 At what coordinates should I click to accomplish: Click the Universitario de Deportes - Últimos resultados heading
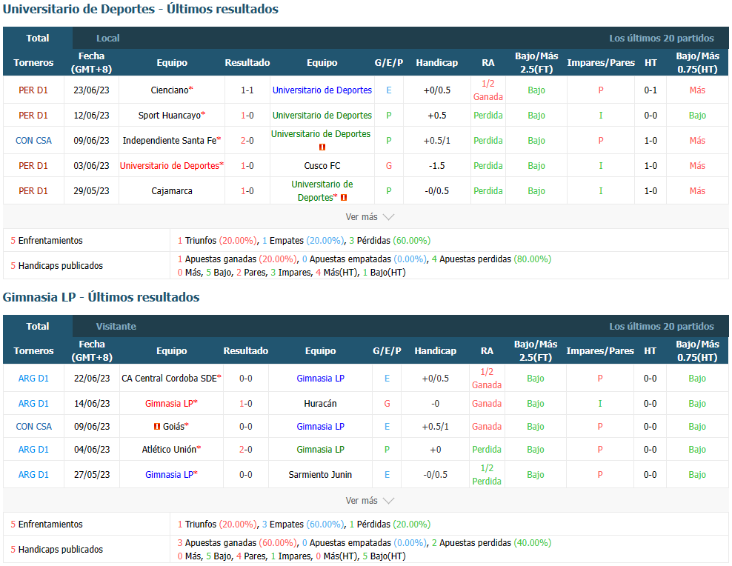(141, 10)
